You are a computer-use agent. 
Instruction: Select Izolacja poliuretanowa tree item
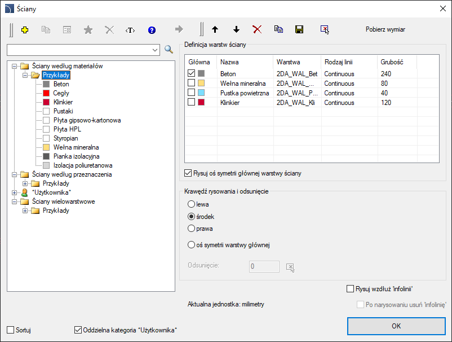(83, 165)
